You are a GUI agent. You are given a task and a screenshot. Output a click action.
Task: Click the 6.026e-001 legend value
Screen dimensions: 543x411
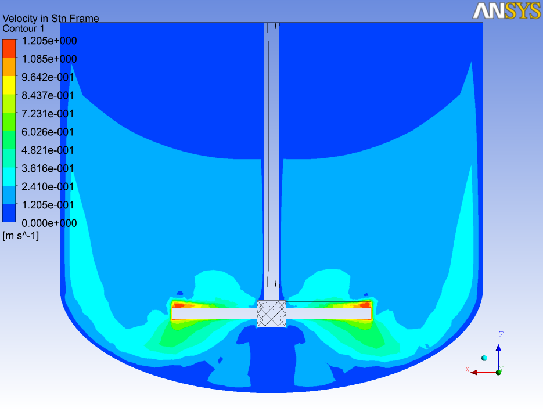click(48, 132)
